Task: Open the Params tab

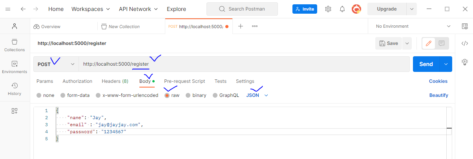Action: point(45,81)
